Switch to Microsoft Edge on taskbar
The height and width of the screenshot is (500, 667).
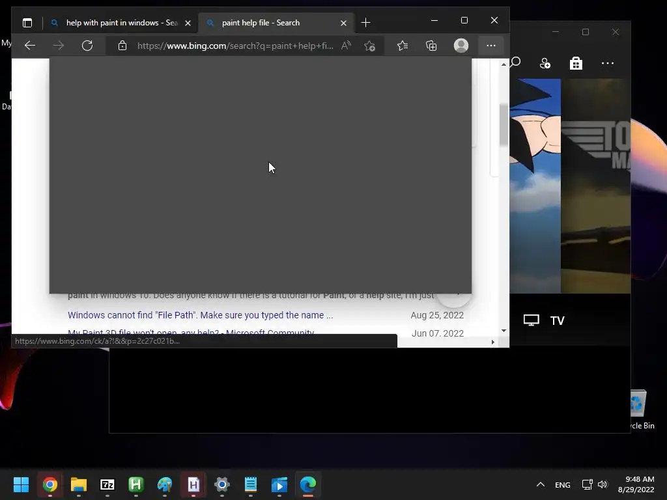308,484
